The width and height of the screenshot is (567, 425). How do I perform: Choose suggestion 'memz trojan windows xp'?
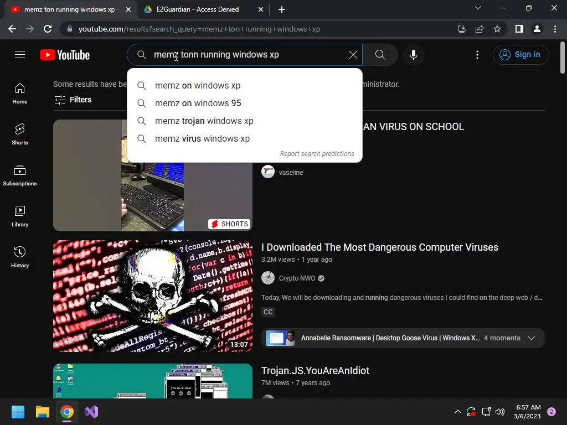point(244,121)
